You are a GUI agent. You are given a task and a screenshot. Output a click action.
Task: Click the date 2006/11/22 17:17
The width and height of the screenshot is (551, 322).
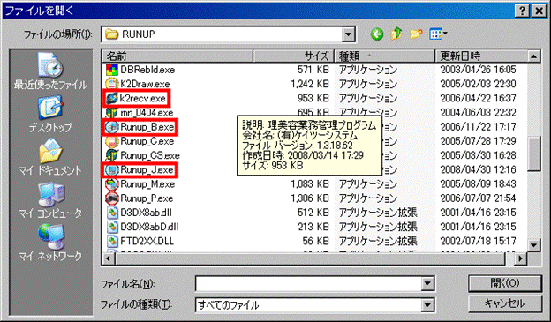(x=478, y=127)
